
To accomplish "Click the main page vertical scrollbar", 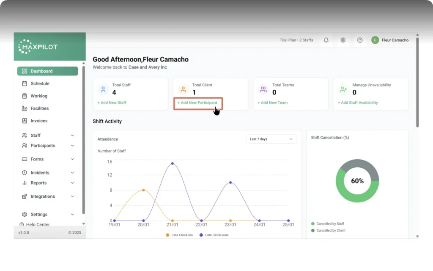I will [x=417, y=82].
